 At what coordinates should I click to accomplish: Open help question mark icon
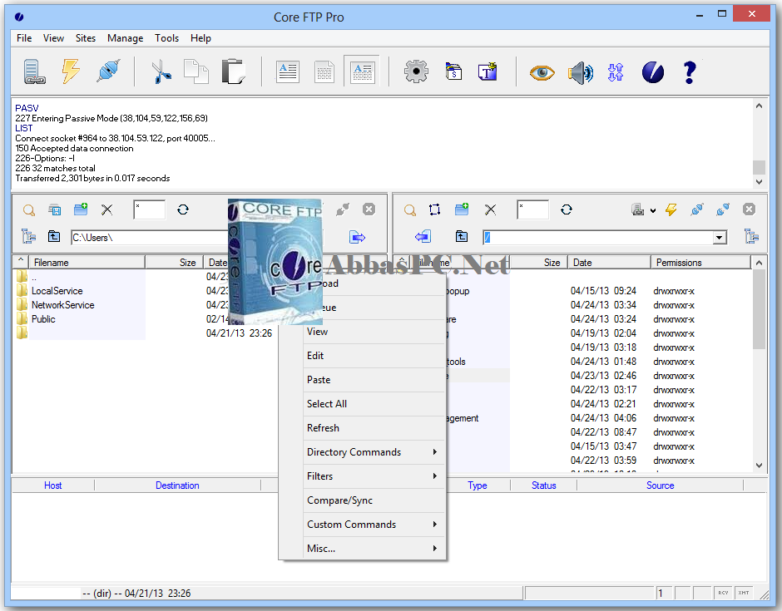[690, 72]
